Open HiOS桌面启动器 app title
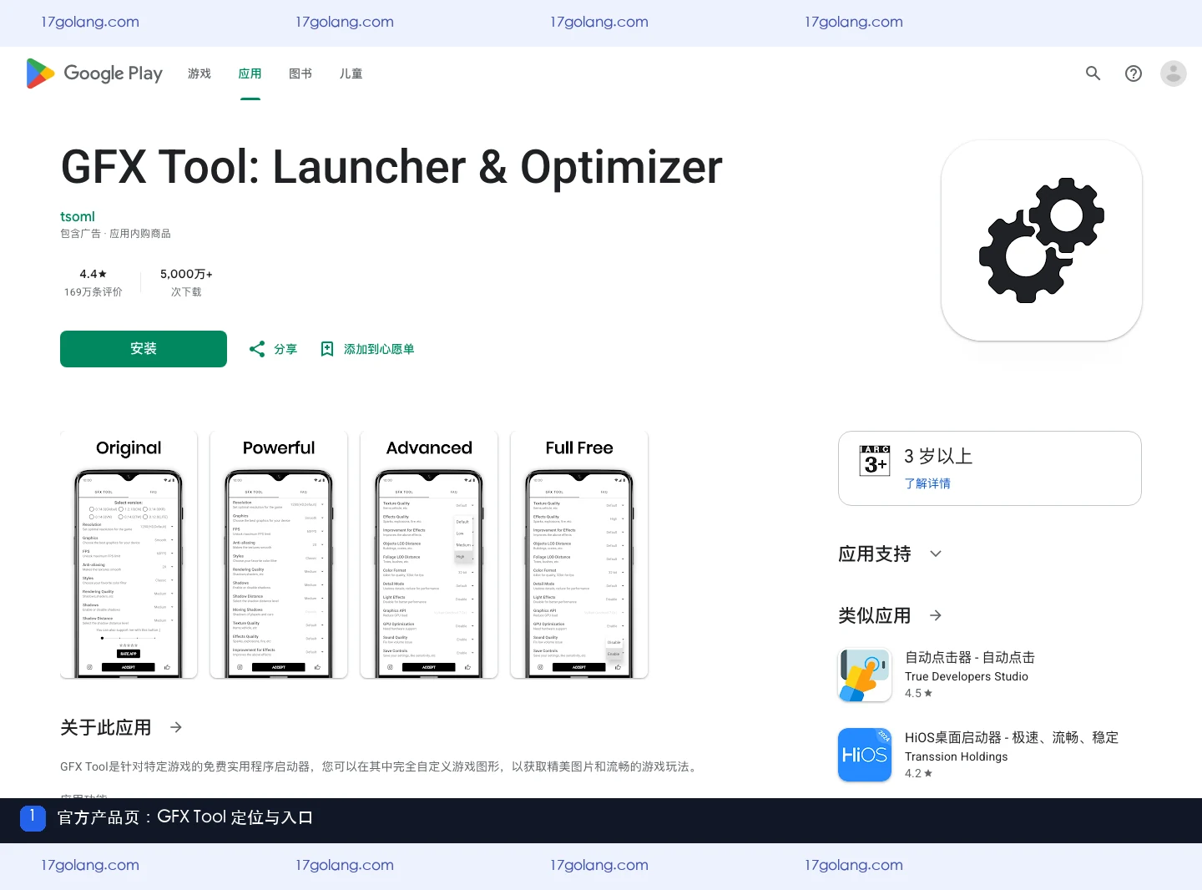The width and height of the screenshot is (1202, 890). tap(1012, 737)
